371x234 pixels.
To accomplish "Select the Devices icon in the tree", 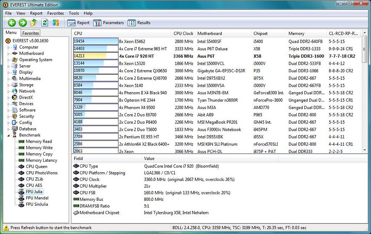I will (14, 104).
